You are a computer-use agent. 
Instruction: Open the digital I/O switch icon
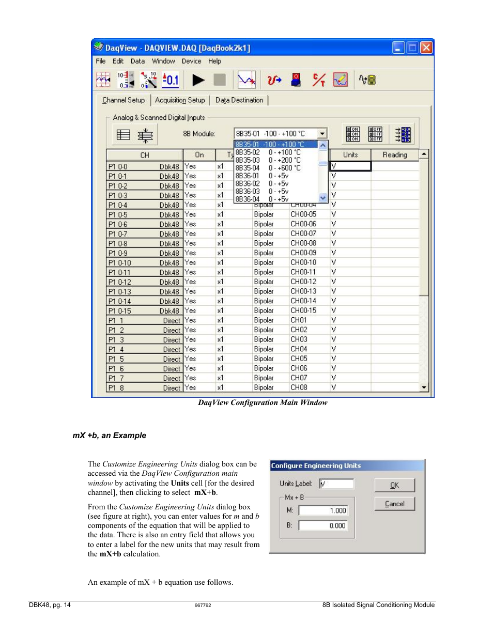(296, 80)
